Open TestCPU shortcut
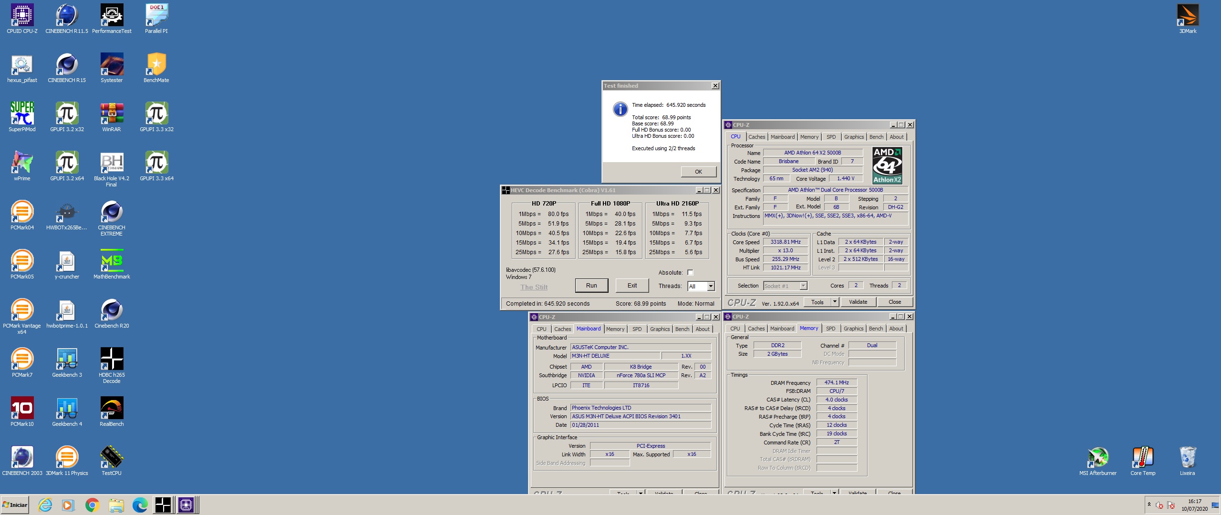Image resolution: width=1221 pixels, height=515 pixels. point(112,461)
